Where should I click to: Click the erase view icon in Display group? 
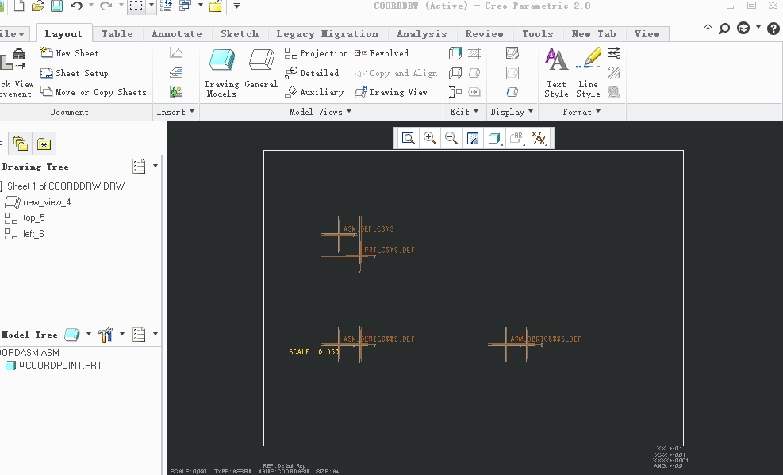512,53
